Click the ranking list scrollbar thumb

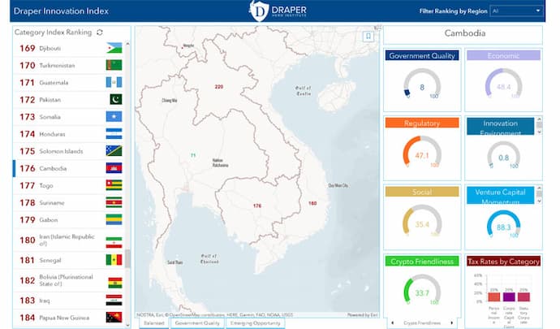[127, 258]
